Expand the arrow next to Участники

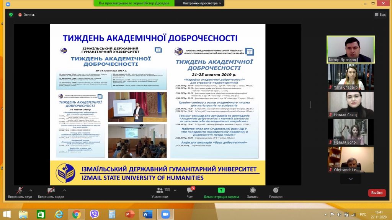(175, 190)
